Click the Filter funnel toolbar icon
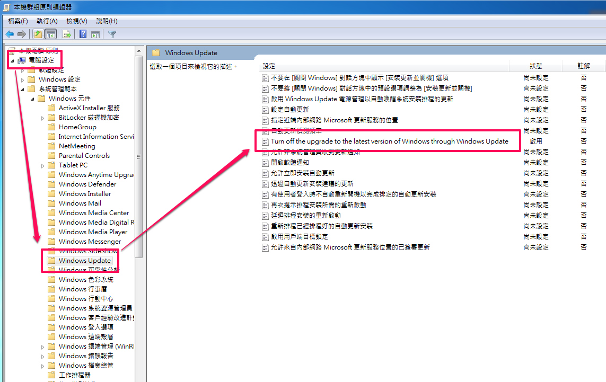Image resolution: width=606 pixels, height=382 pixels. point(112,34)
